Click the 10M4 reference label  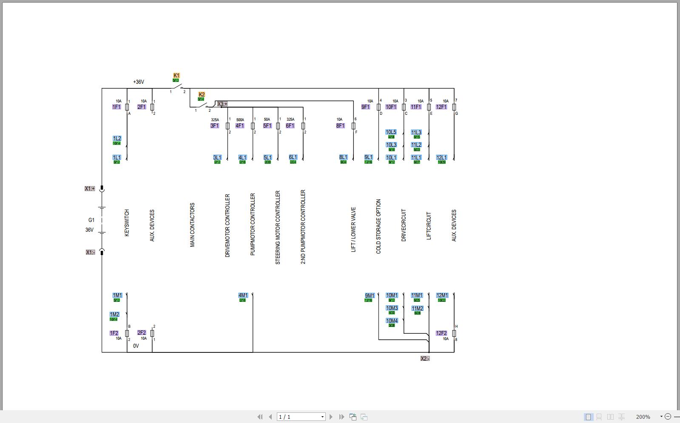pyautogui.click(x=392, y=321)
